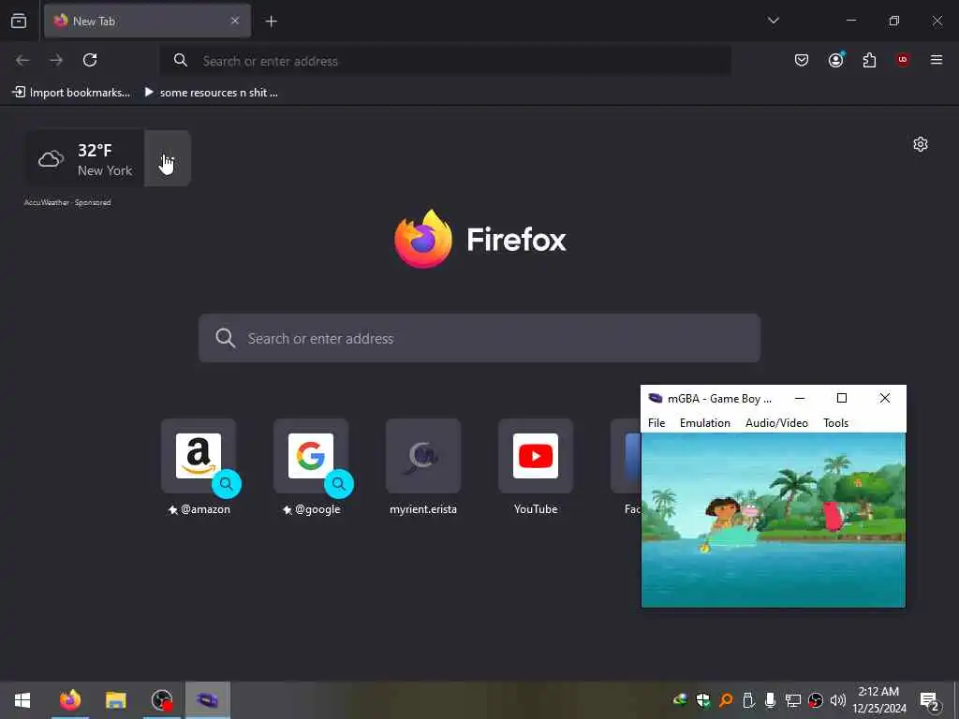The image size is (959, 719).
Task: Open new tab page settings gear
Action: [921, 144]
